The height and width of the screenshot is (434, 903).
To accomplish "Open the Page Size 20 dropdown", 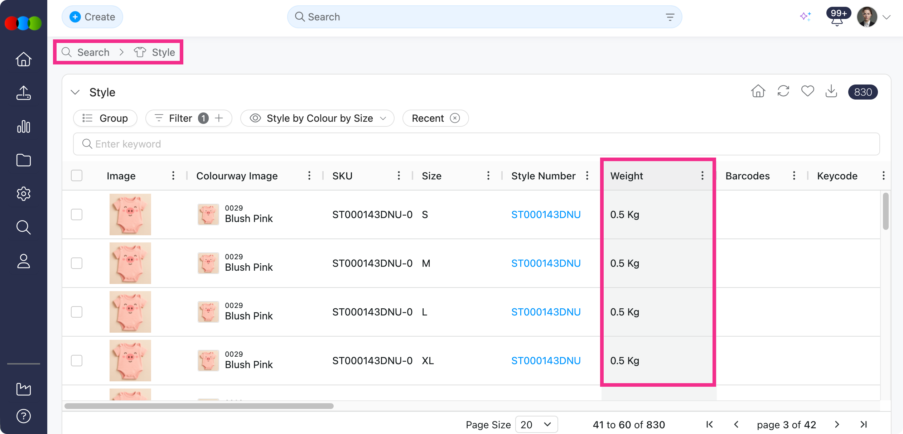I will tap(536, 425).
